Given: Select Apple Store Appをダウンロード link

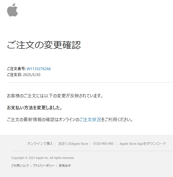Looking at the screenshot, I should [x=143, y=144].
